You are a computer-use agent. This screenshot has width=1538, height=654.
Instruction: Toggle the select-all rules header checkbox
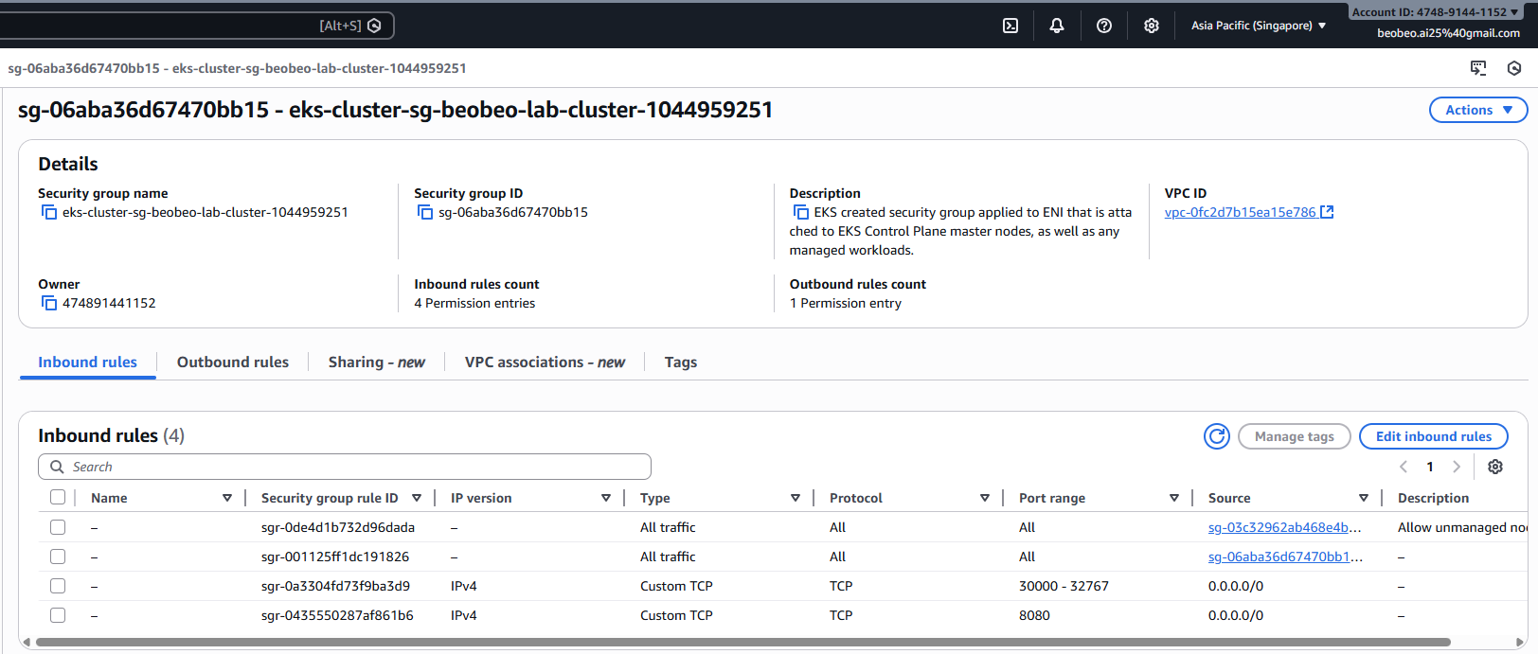click(58, 498)
